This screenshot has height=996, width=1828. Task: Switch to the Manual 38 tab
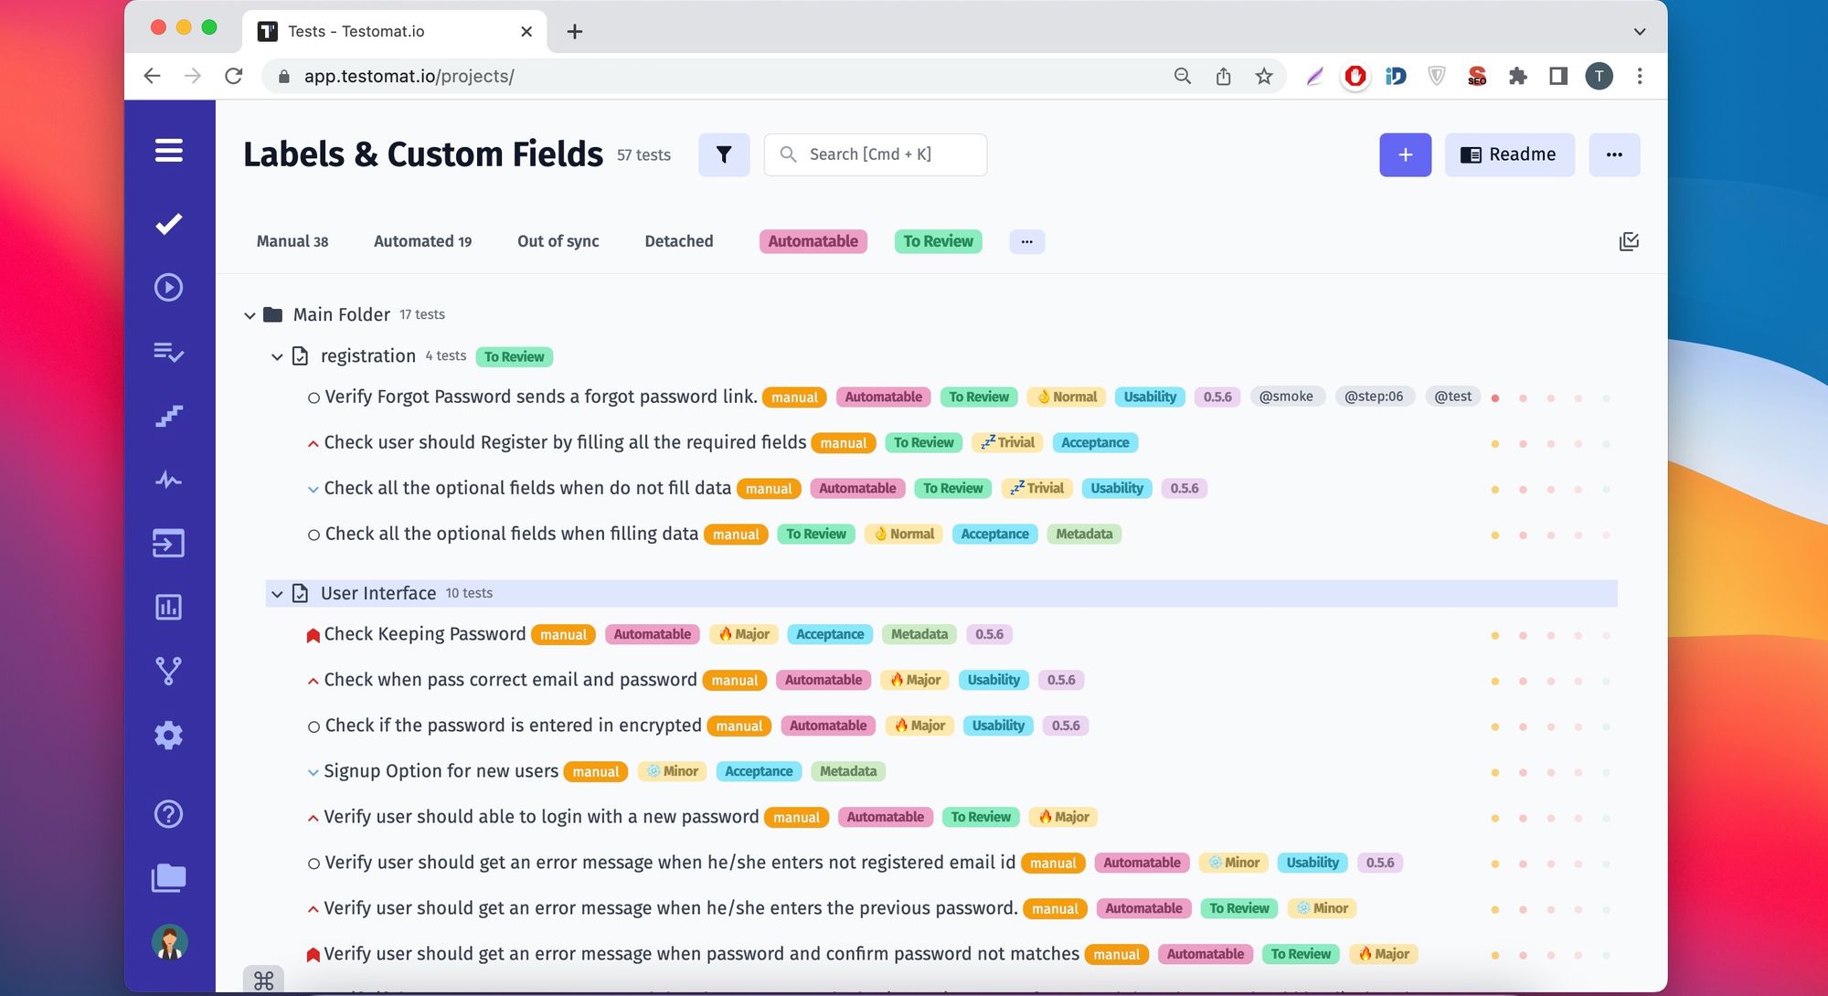[292, 241]
